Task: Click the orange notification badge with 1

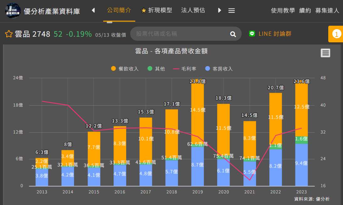Action: coord(336,34)
